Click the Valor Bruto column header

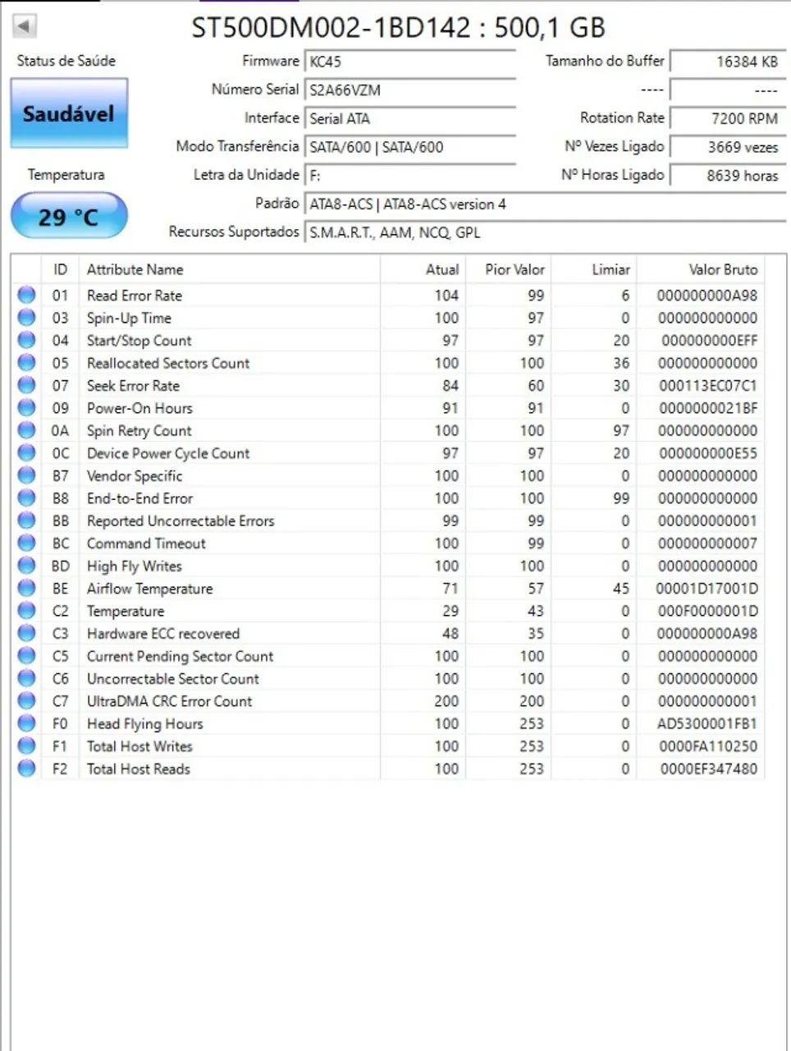(701, 269)
